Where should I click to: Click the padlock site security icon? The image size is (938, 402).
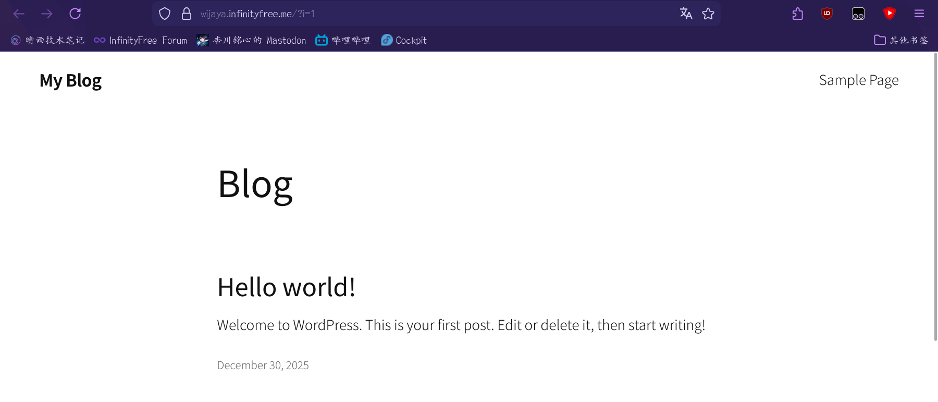[186, 14]
